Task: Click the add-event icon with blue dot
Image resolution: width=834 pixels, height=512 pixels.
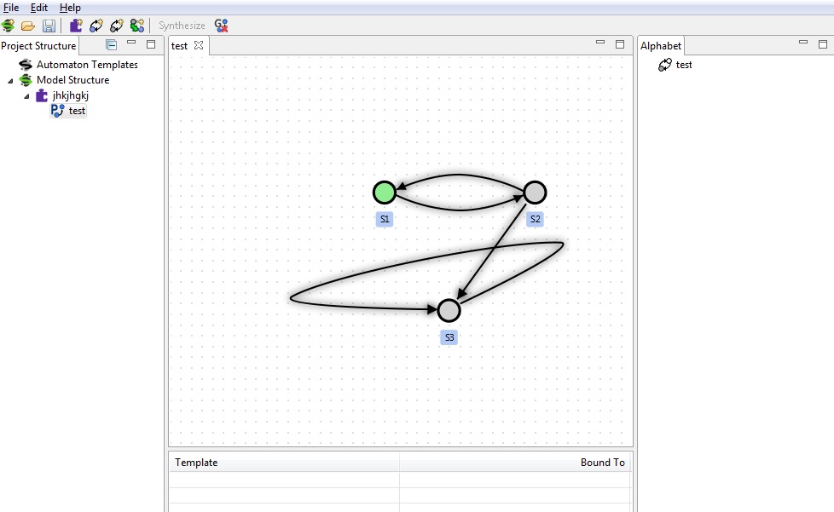Action: coord(96,26)
